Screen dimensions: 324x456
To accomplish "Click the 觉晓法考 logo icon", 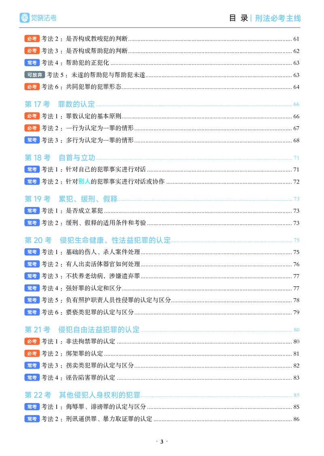I will pos(25,18).
